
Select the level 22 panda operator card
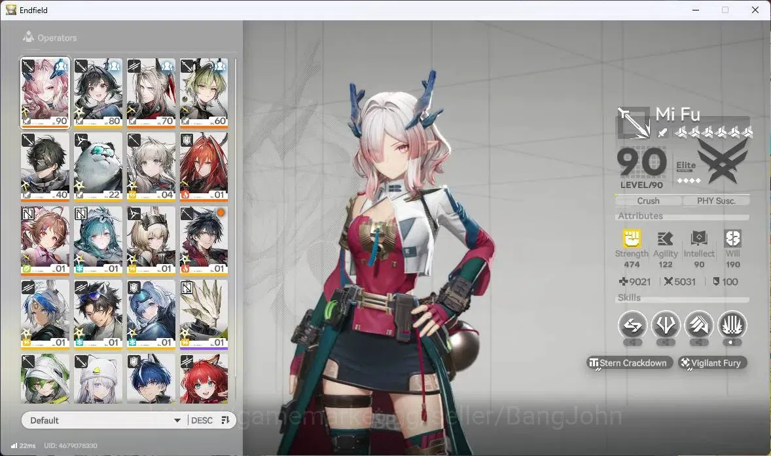[x=98, y=166]
